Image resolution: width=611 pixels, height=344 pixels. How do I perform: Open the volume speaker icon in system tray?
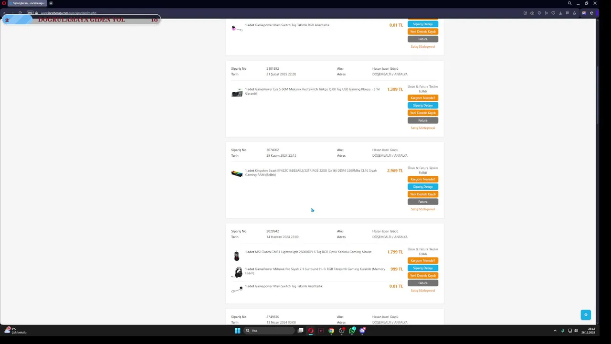point(576,331)
